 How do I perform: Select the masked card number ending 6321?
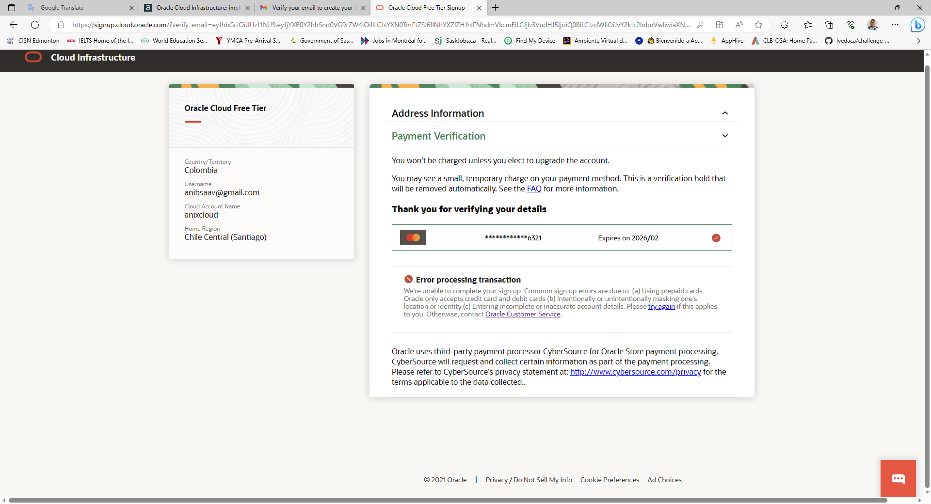tap(513, 237)
